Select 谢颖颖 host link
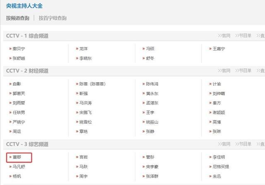This screenshot has width=265, height=185. pyautogui.click(x=219, y=112)
